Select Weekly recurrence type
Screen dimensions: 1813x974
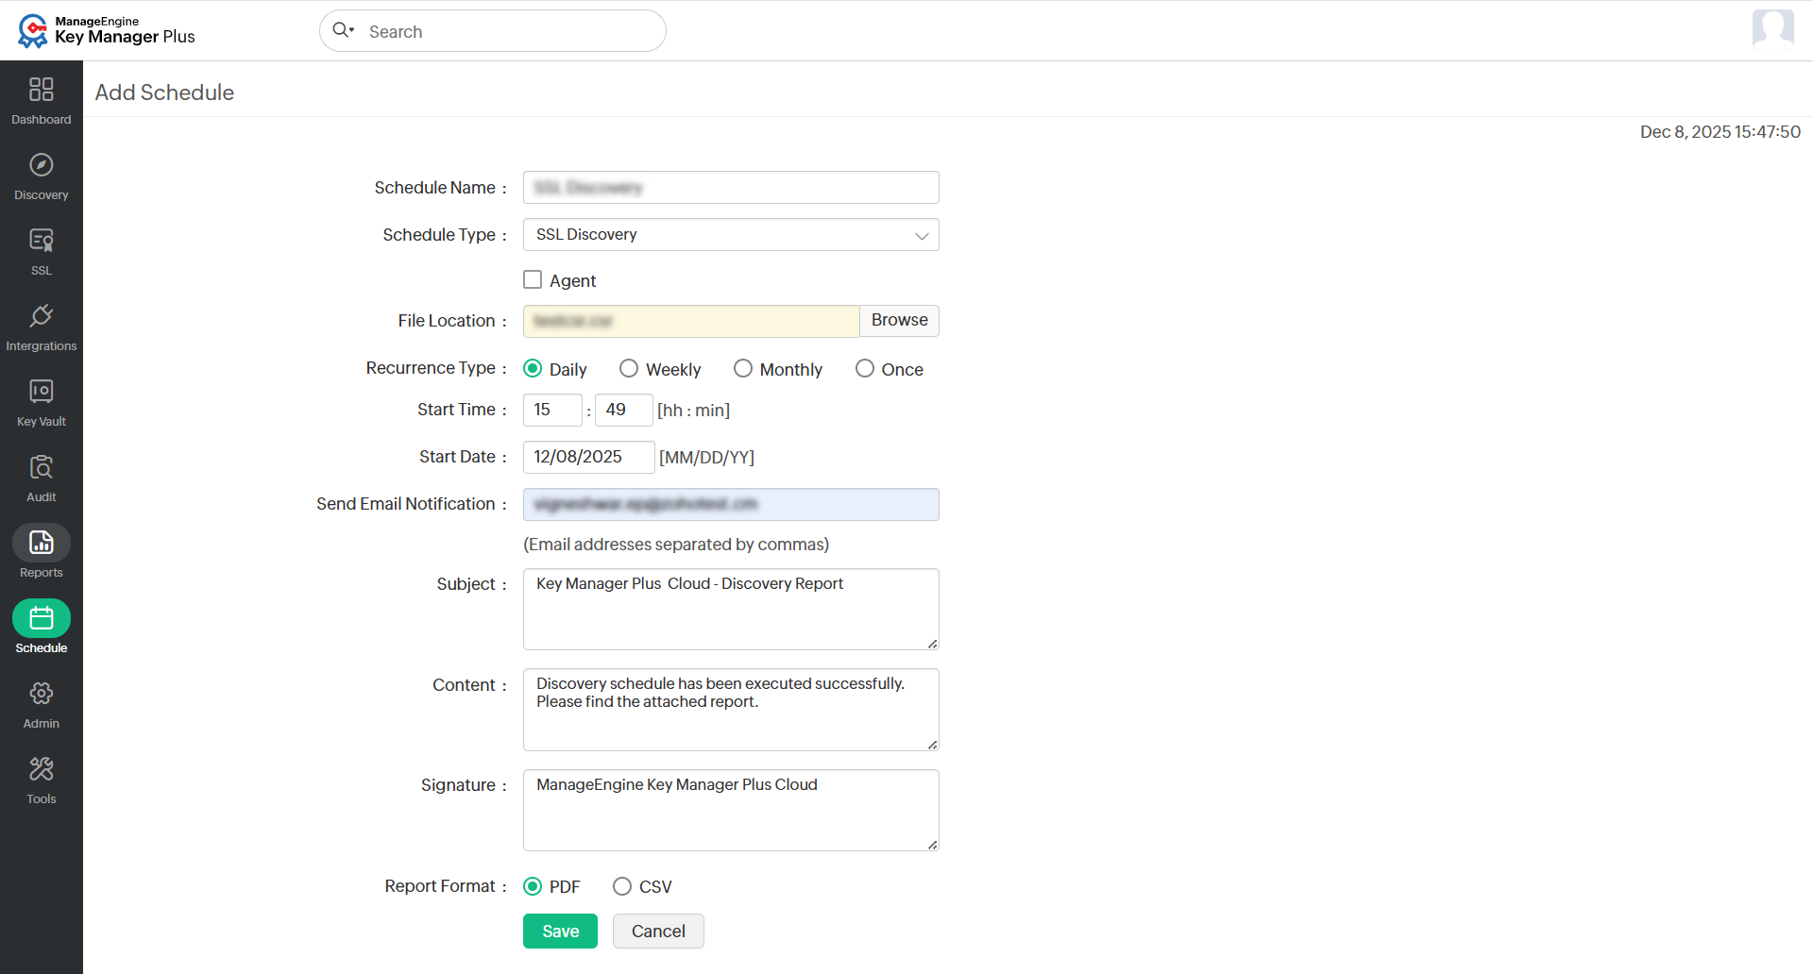tap(629, 369)
